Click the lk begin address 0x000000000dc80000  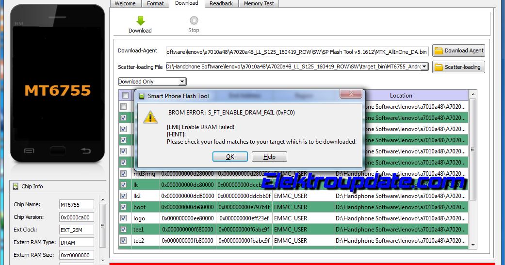pyautogui.click(x=188, y=185)
